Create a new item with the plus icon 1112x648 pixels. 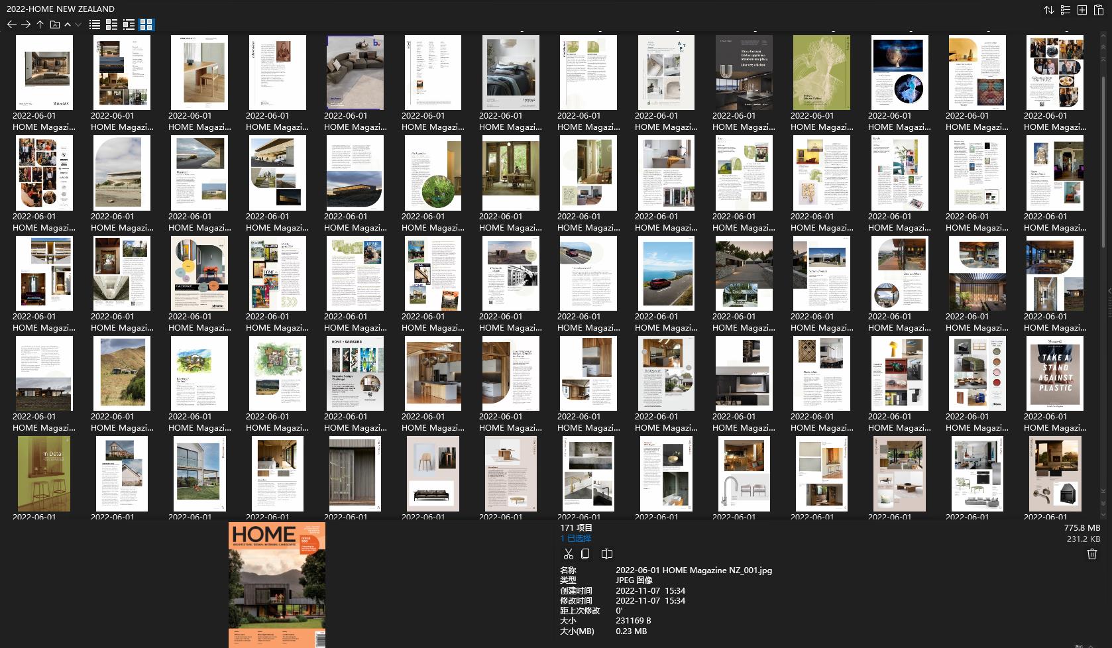pos(1082,10)
